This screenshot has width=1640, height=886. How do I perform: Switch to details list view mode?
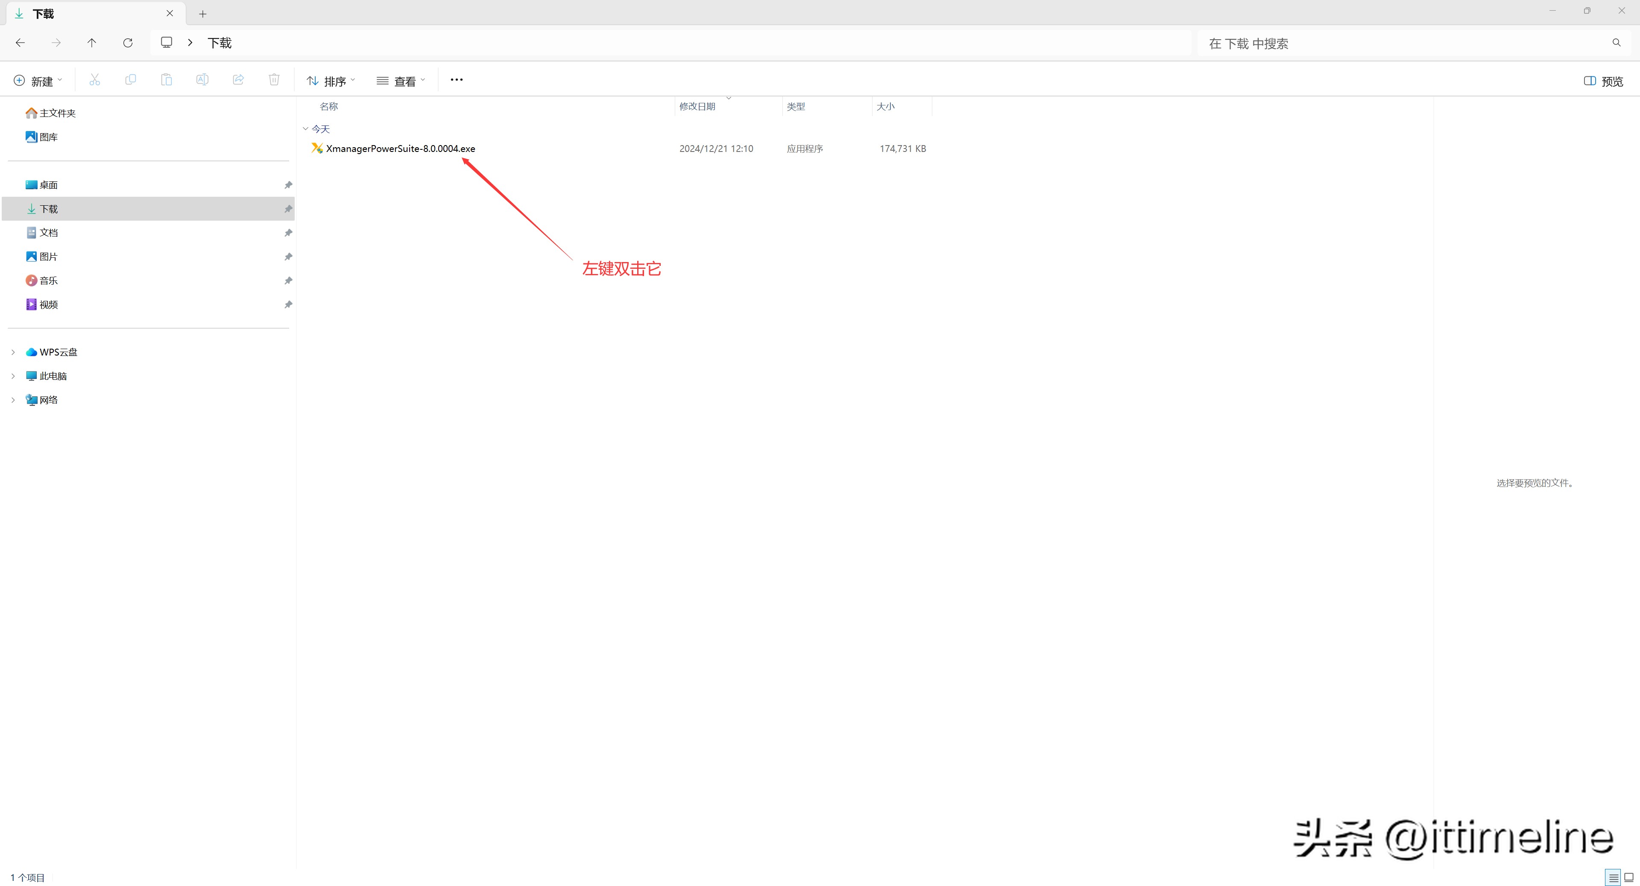[x=1613, y=878]
